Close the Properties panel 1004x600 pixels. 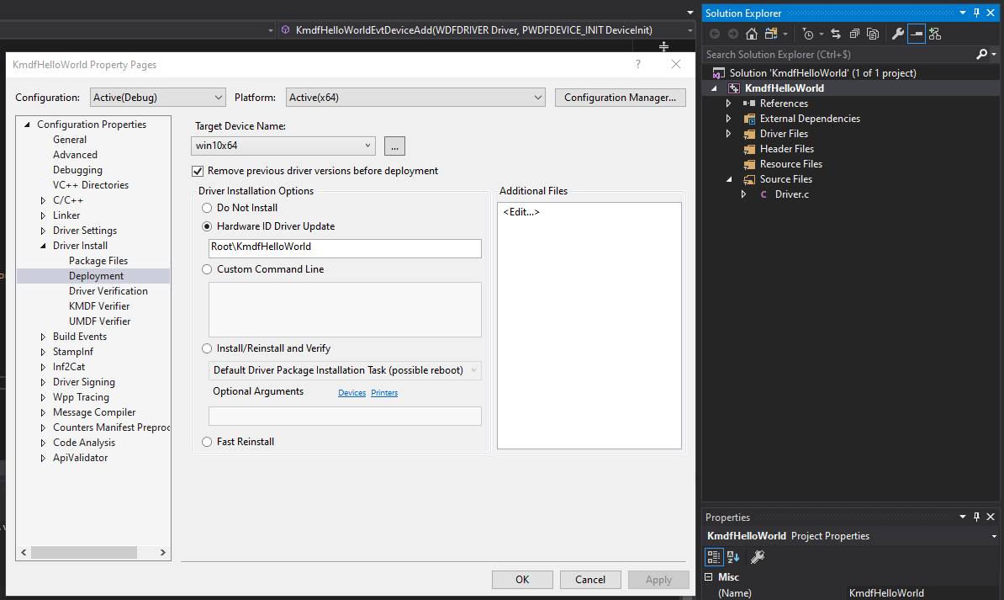[991, 517]
